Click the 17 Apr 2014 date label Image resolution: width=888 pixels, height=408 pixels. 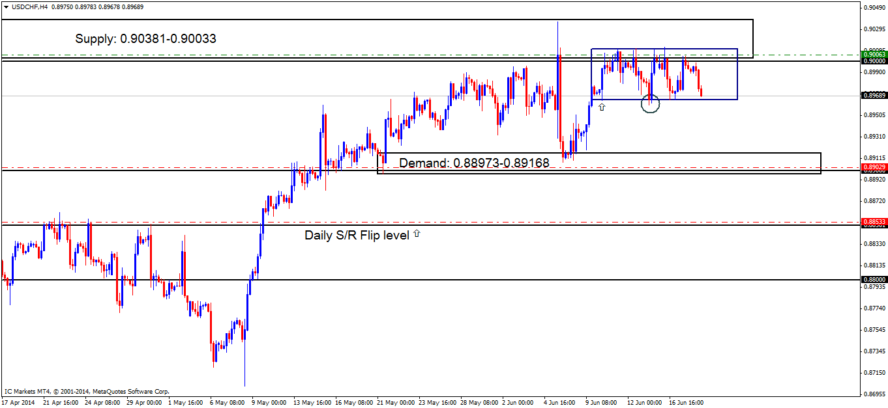(x=18, y=403)
